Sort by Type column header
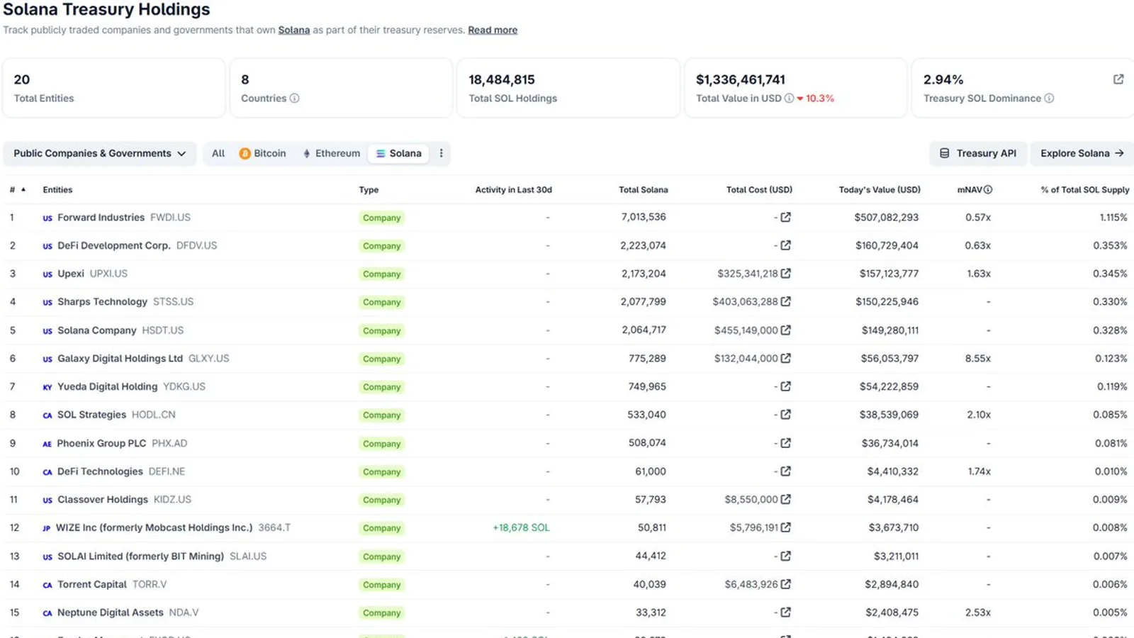Image resolution: width=1134 pixels, height=638 pixels. point(369,190)
